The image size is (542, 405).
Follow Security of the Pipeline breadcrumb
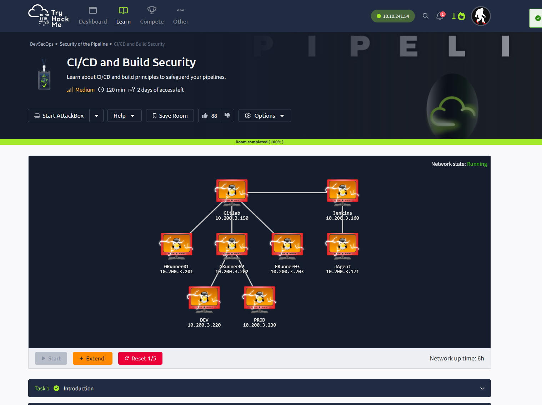click(x=84, y=44)
